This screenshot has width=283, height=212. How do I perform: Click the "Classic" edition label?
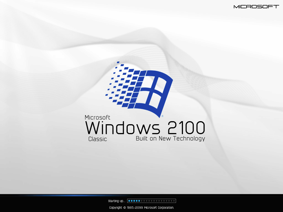pyautogui.click(x=98, y=139)
